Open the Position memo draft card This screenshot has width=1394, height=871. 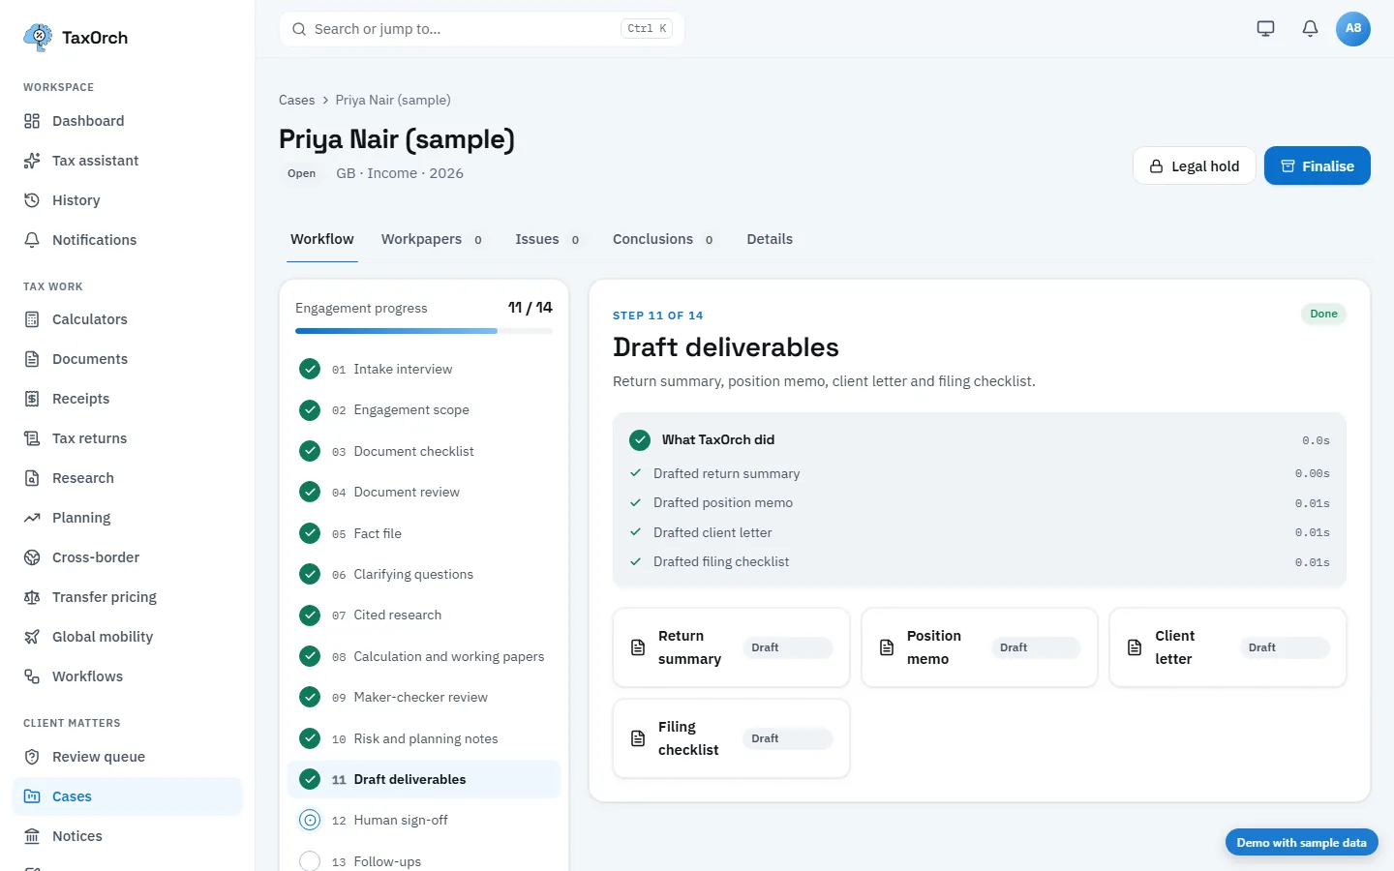click(x=980, y=647)
